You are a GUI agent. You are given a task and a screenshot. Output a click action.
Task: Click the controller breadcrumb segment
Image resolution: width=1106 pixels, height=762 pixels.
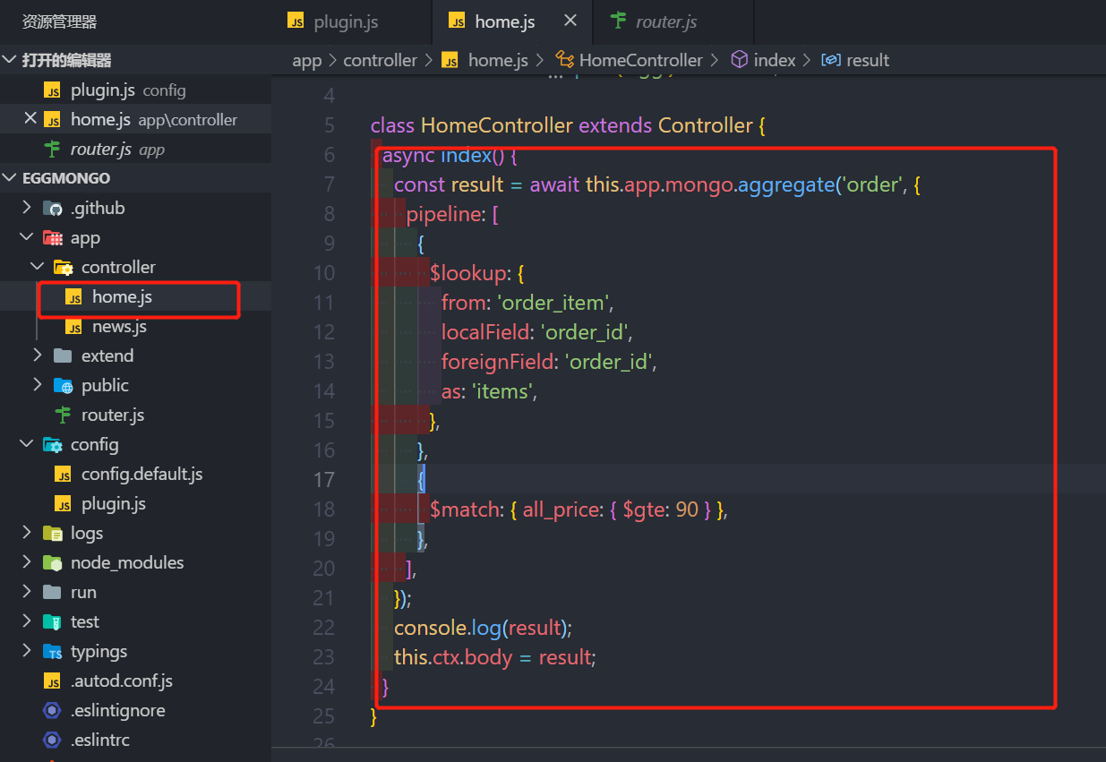(380, 60)
